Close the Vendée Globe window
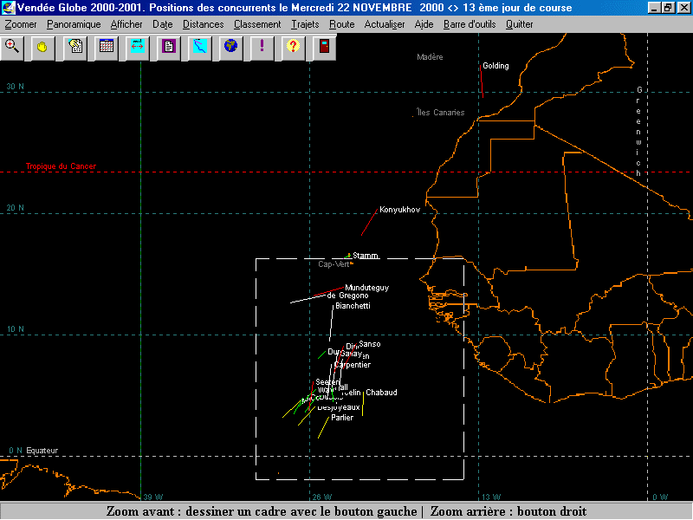Screen dimensions: 693x520 coord(683,8)
